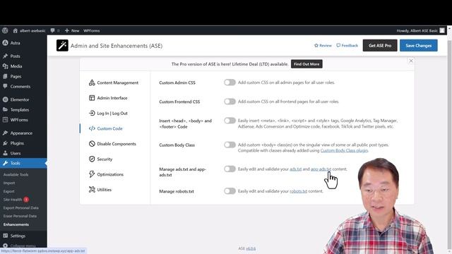452x254 pixels.
Task: Open the Tools menu
Action: (x=23, y=163)
